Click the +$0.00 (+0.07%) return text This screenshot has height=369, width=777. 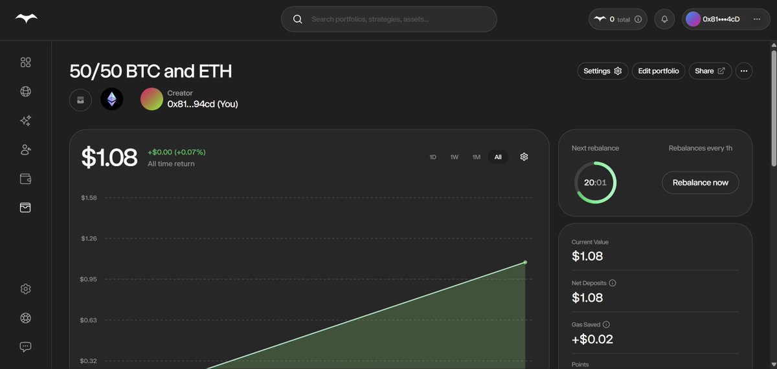[177, 152]
